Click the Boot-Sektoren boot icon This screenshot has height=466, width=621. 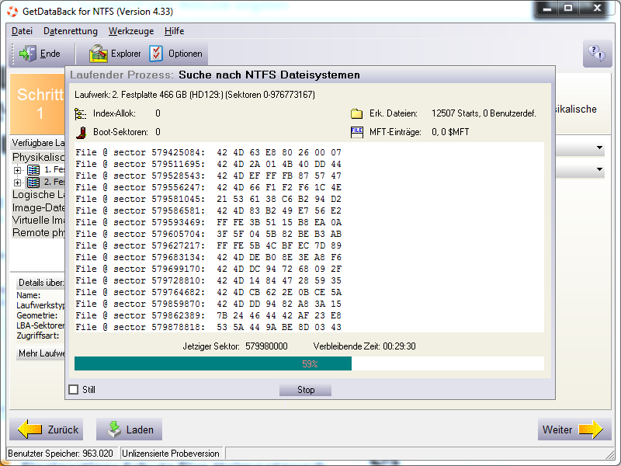(82, 132)
